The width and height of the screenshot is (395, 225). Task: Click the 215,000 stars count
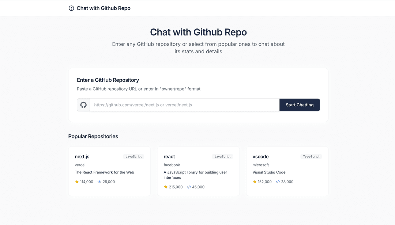pos(176,187)
